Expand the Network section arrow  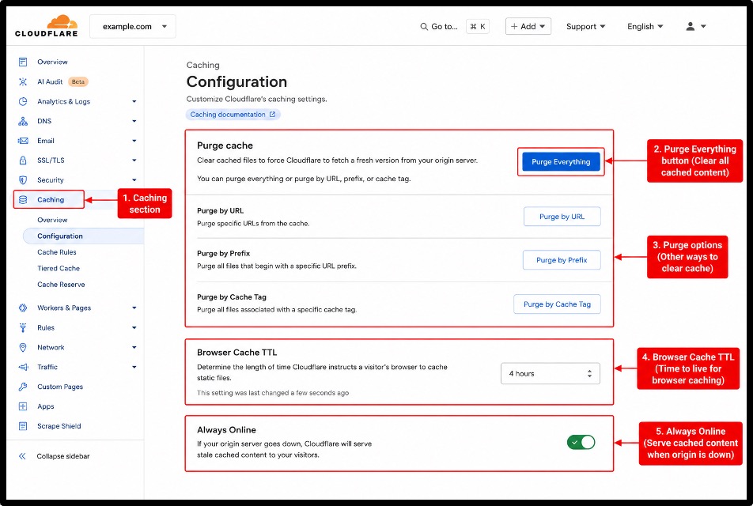[x=134, y=347]
